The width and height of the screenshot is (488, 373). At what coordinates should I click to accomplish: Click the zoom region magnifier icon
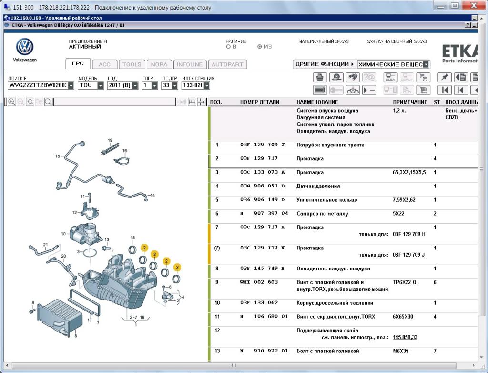point(30,102)
